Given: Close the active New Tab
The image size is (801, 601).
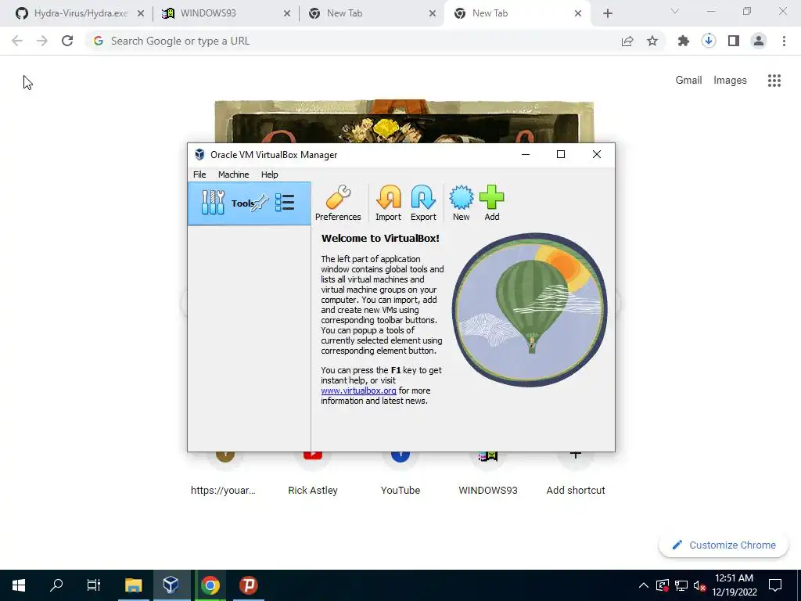Looking at the screenshot, I should point(578,14).
